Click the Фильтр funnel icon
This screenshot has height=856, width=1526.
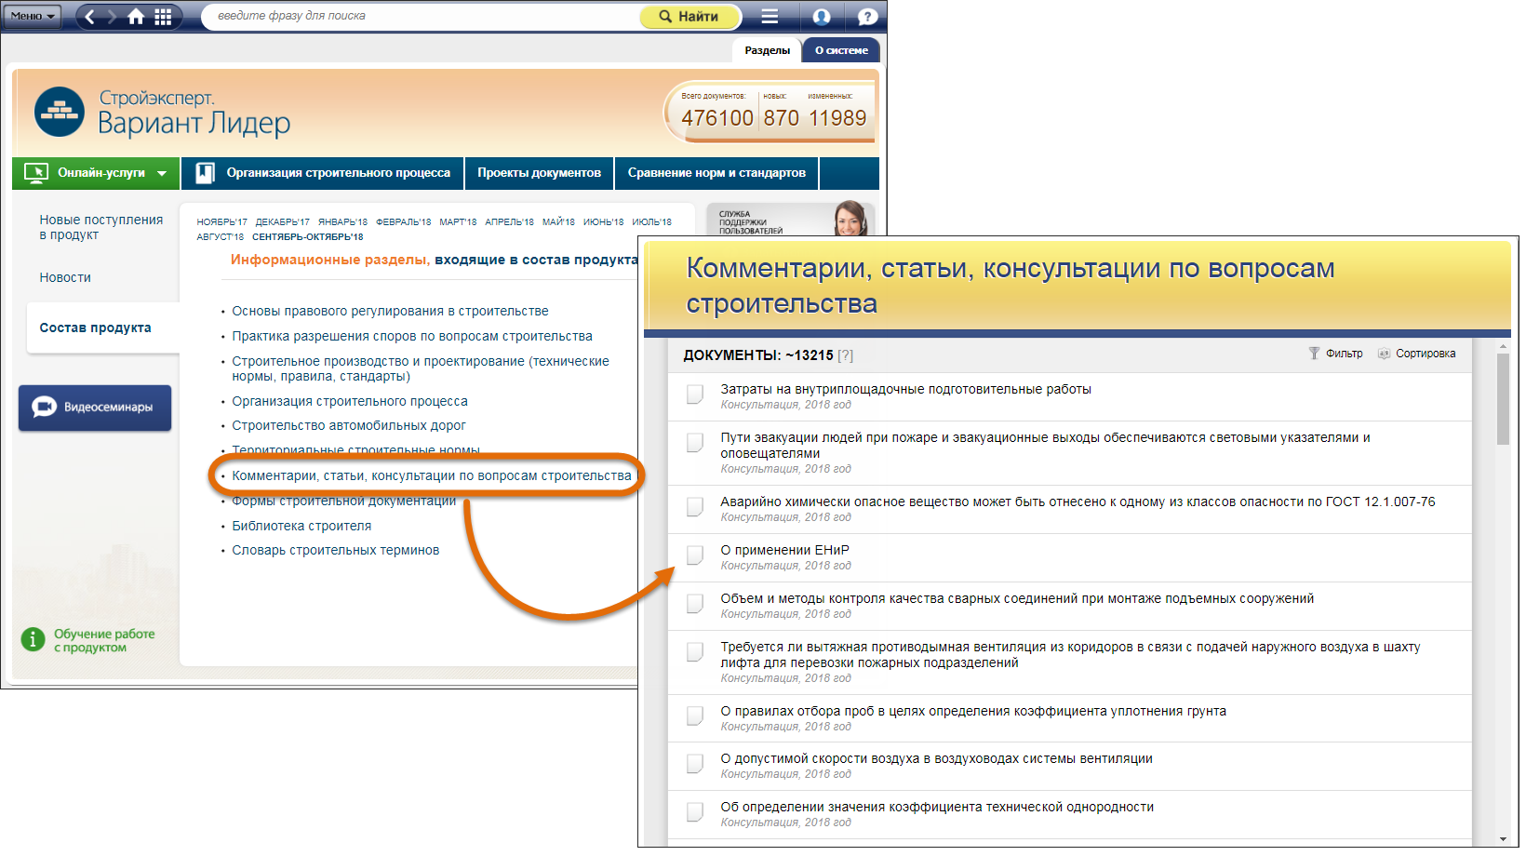1314,354
